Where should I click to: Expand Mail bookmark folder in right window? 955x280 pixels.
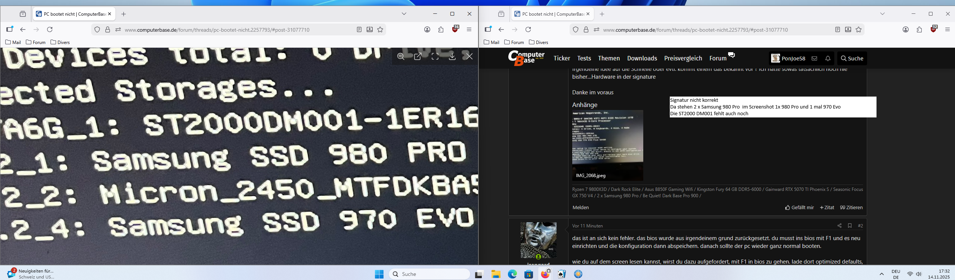coord(492,42)
